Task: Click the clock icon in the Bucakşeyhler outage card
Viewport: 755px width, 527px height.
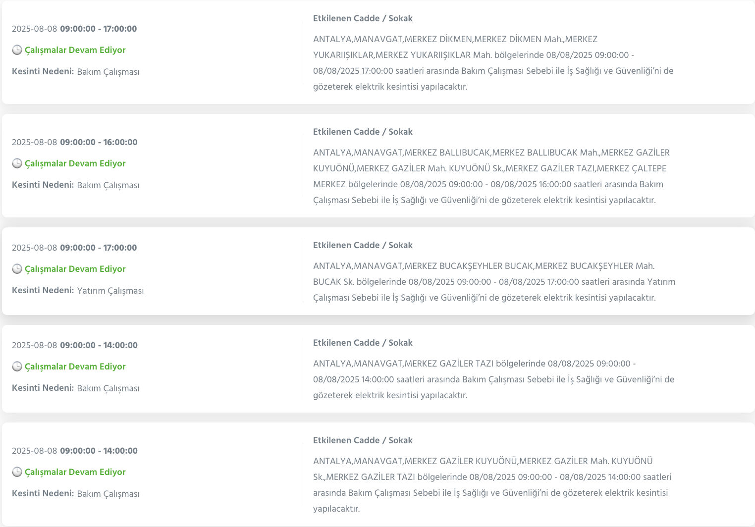Action: 17,269
